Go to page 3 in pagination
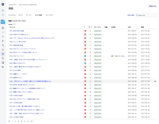The width and height of the screenshot is (159, 124). point(18,121)
